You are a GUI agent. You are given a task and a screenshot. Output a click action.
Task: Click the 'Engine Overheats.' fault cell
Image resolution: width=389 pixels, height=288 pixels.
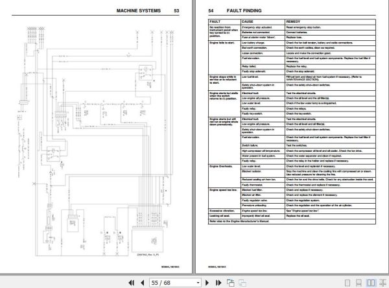(224, 176)
